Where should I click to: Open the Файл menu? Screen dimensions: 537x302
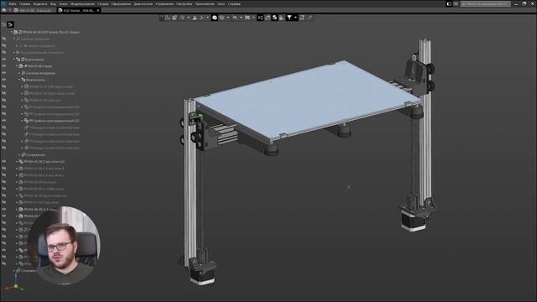pos(13,3)
